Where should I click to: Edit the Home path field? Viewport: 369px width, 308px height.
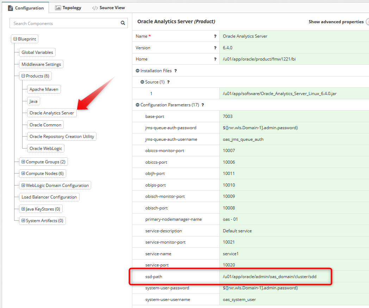click(x=294, y=59)
